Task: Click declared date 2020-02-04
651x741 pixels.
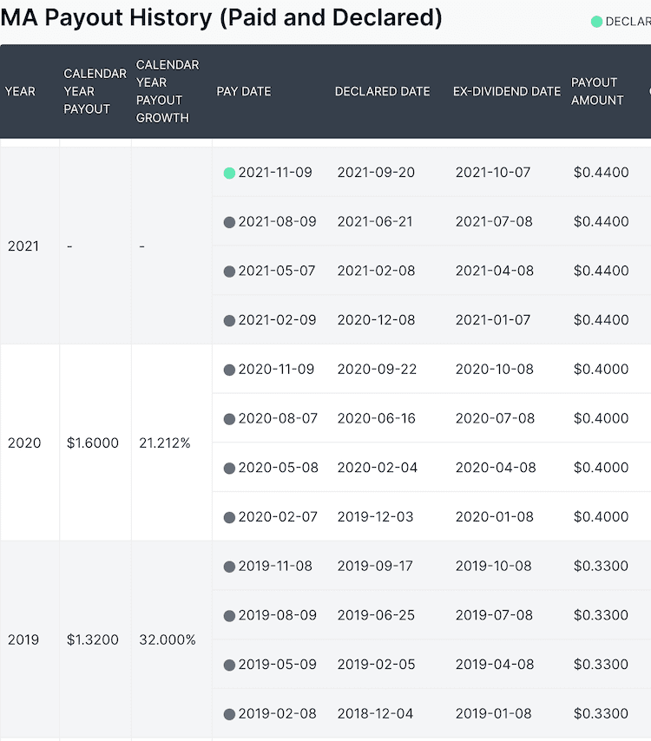Action: (x=378, y=468)
